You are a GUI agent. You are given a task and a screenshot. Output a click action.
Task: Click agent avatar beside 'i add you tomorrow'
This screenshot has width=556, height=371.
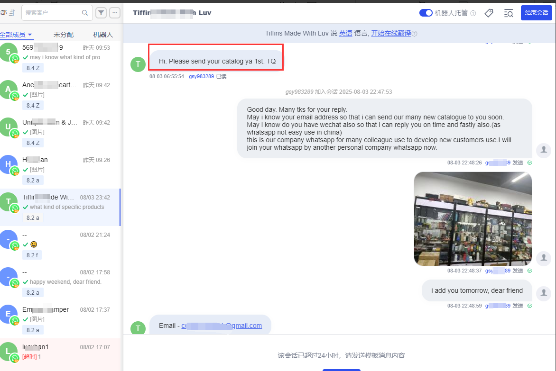[544, 293]
